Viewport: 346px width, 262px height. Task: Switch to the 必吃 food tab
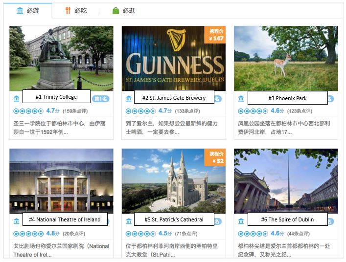[76, 10]
